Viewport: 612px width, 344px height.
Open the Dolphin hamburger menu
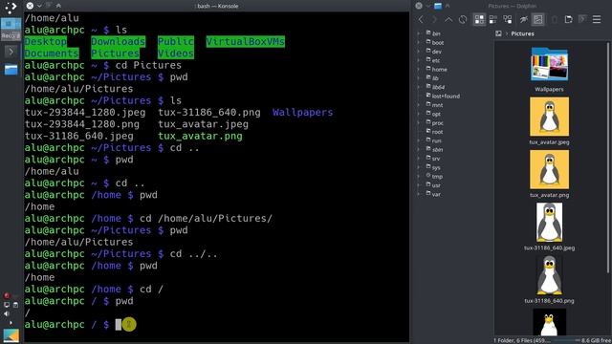pyautogui.click(x=597, y=19)
